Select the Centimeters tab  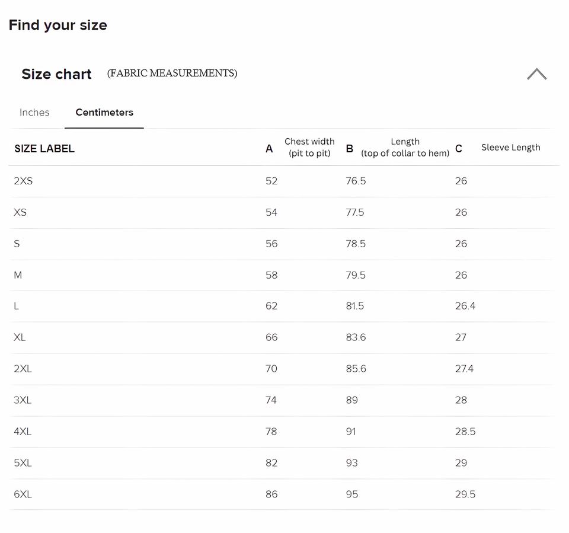coord(104,113)
